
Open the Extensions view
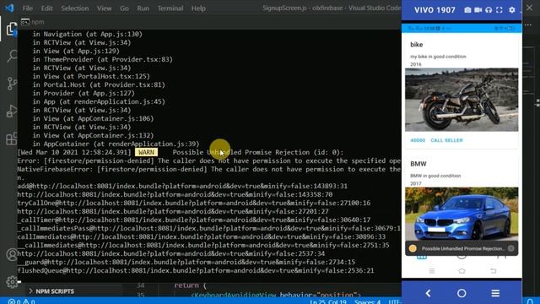tap(11, 138)
